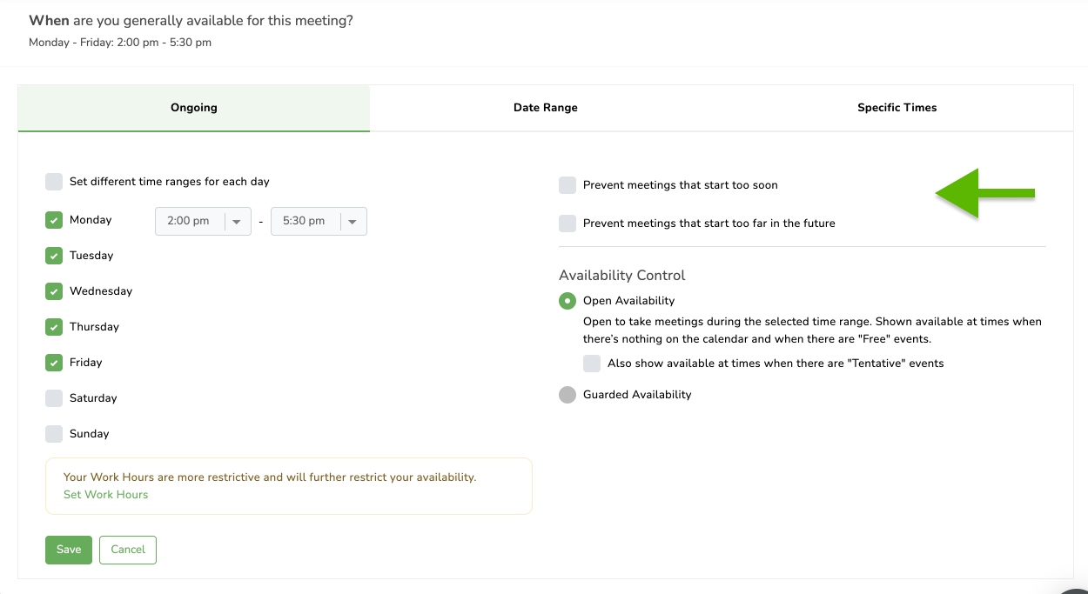1088x594 pixels.
Task: Open the Specific Times tab
Action: coord(897,108)
